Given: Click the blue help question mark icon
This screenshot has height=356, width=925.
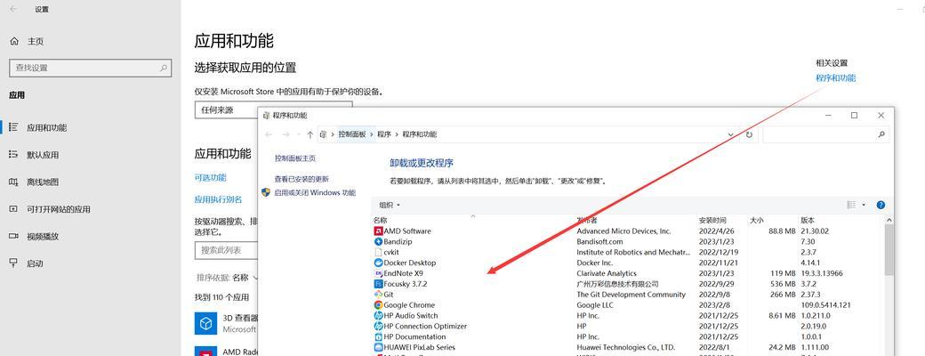Looking at the screenshot, I should point(881,205).
